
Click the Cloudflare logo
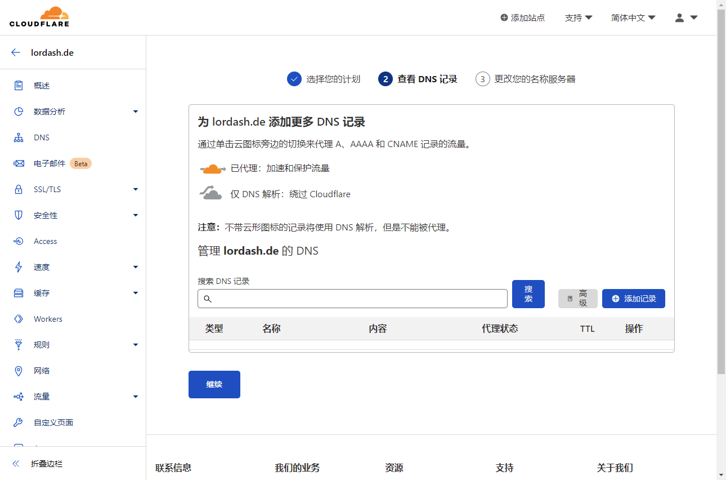coord(39,17)
